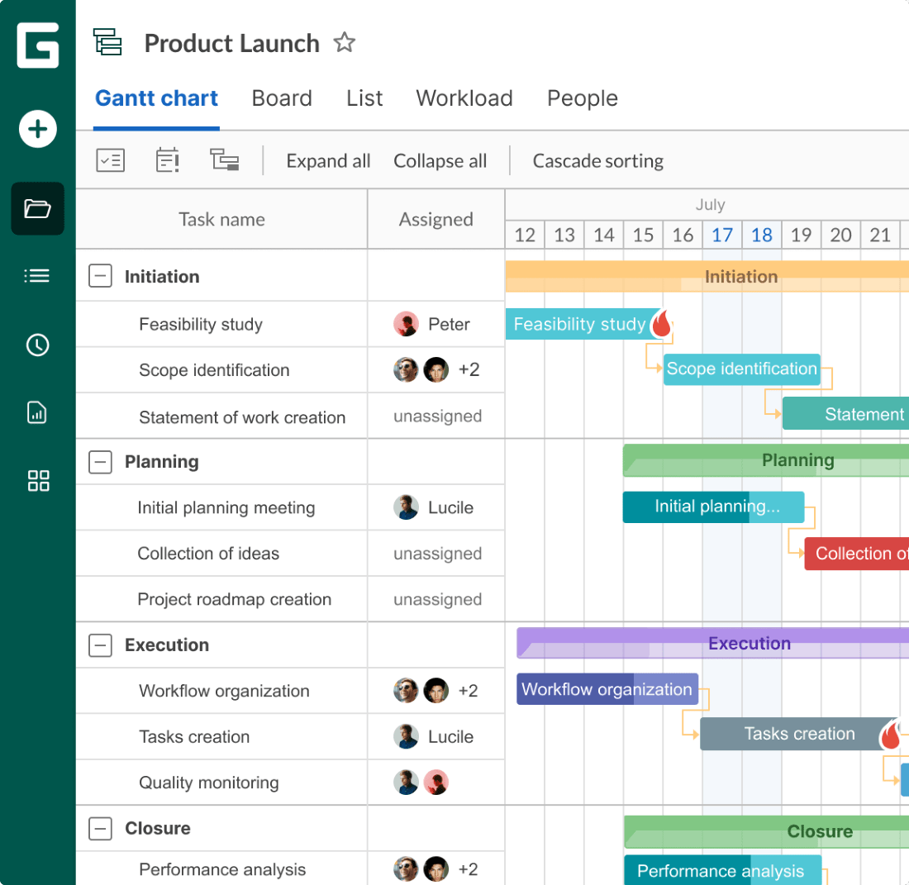Open the task notes icon in toolbar

tap(167, 160)
